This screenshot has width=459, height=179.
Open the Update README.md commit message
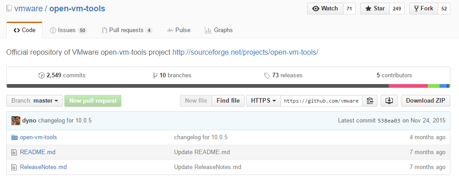202,152
